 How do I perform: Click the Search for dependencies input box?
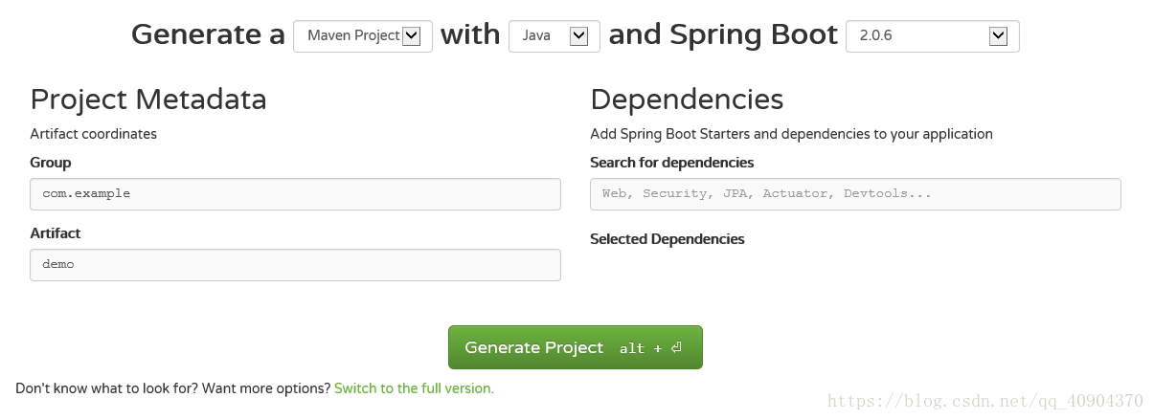(855, 194)
